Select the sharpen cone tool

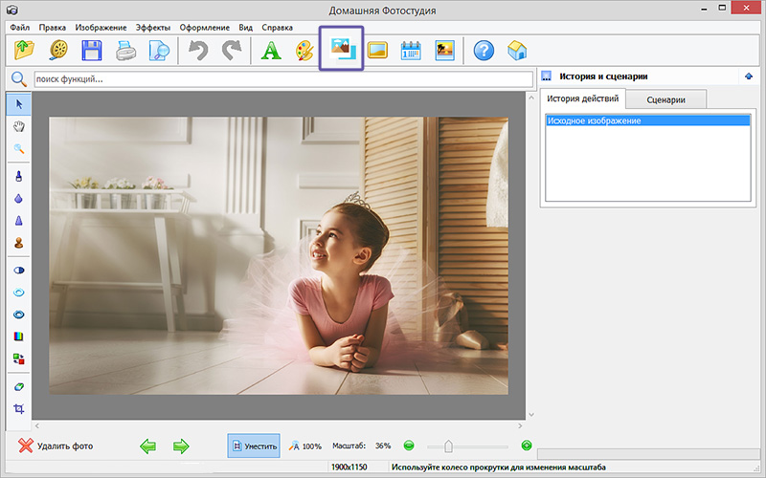click(x=19, y=221)
